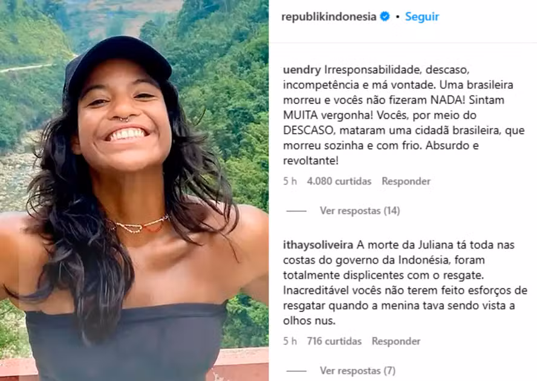Screen dimensions: 537x381
Task: Follow the account via Seguir
Action: tap(422, 17)
